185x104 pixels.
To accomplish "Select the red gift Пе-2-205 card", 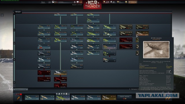I will (126, 40).
